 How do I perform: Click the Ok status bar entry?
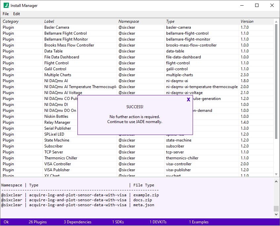[6, 222]
